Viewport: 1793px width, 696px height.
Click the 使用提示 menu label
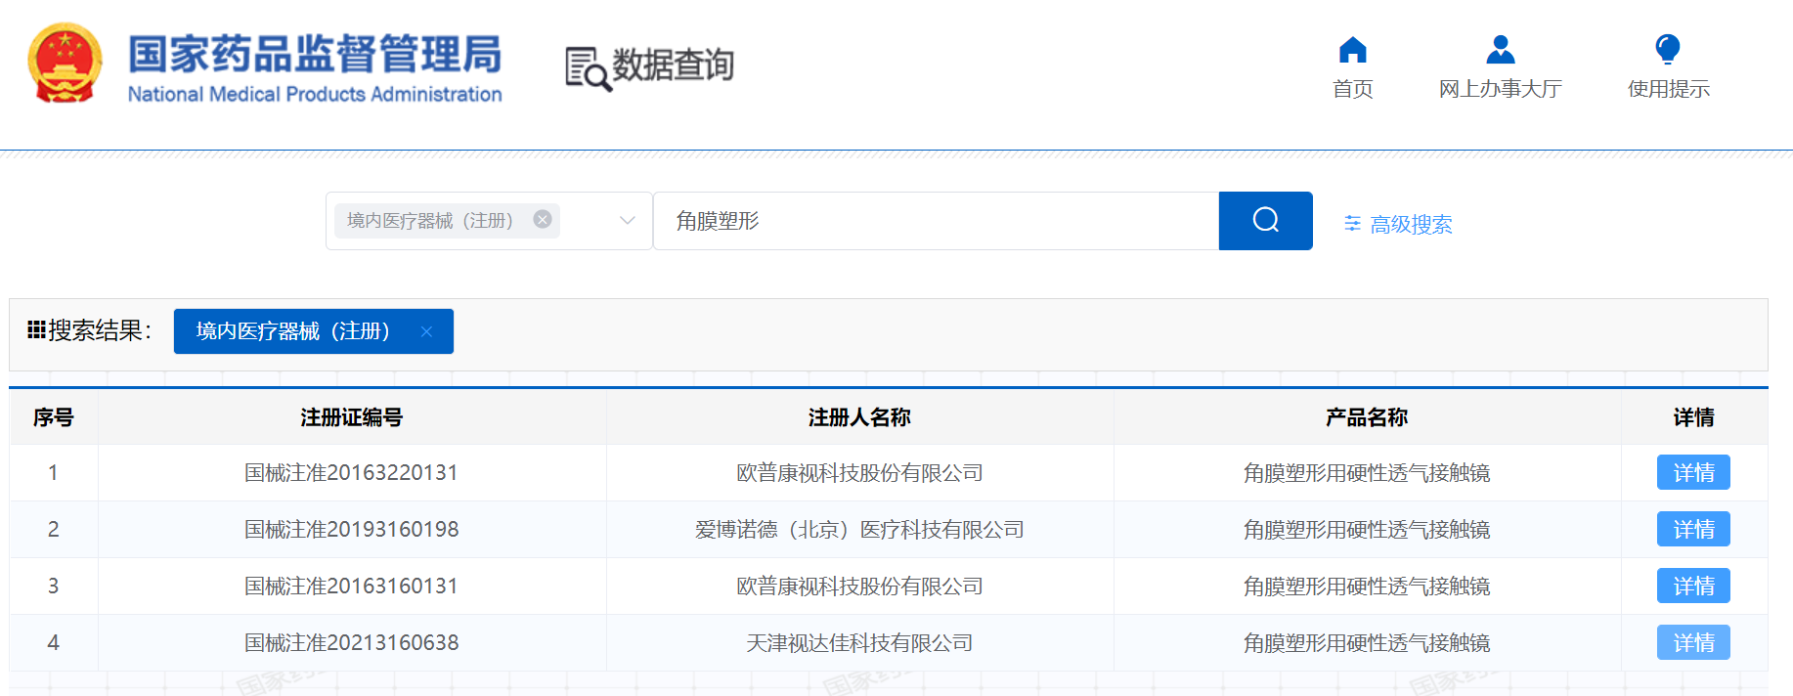1668,89
